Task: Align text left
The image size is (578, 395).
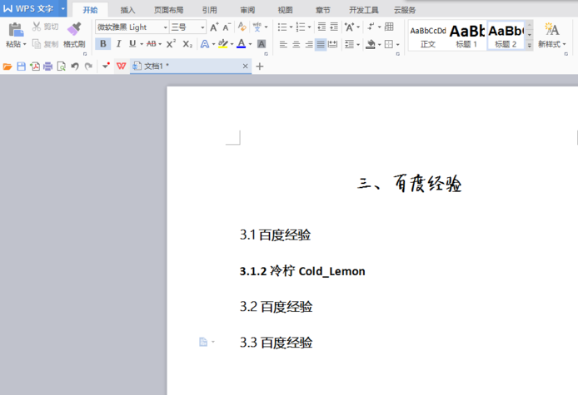Action: click(x=283, y=45)
